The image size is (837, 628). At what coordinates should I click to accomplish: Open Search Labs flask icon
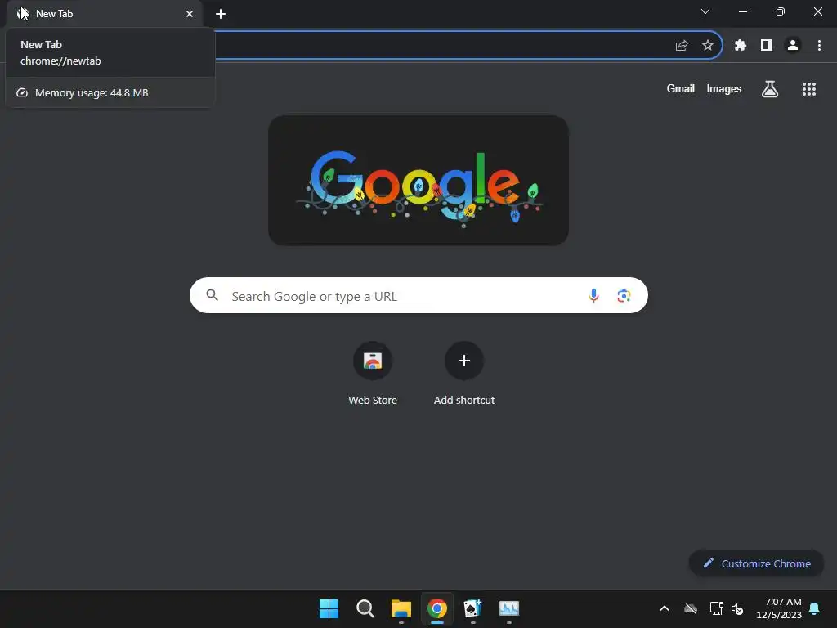[770, 89]
